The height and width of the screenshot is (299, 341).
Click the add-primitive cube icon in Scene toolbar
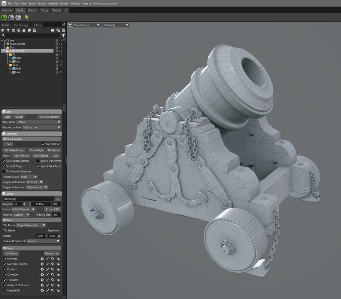click(x=3, y=30)
